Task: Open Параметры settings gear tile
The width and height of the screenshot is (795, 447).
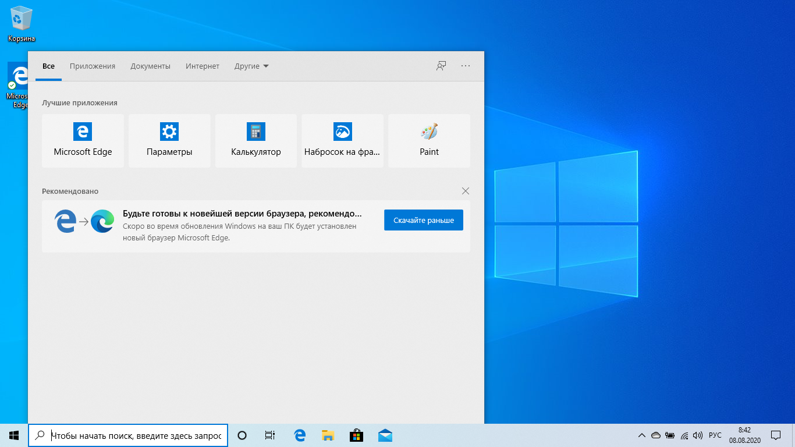Action: tap(169, 141)
